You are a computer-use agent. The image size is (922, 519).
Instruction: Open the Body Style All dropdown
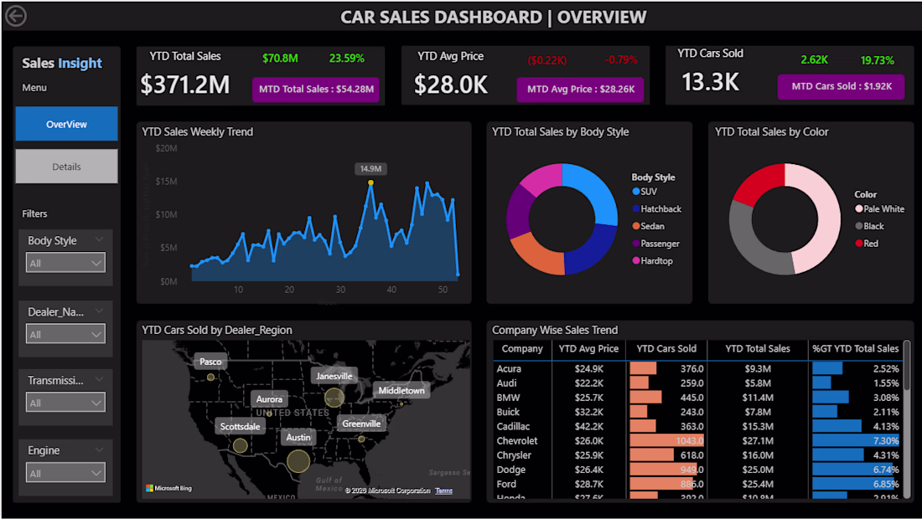(x=65, y=263)
